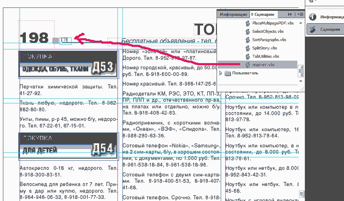The image size is (344, 201).
Task: Click the small text frame showing 178
Action: [x=66, y=40]
